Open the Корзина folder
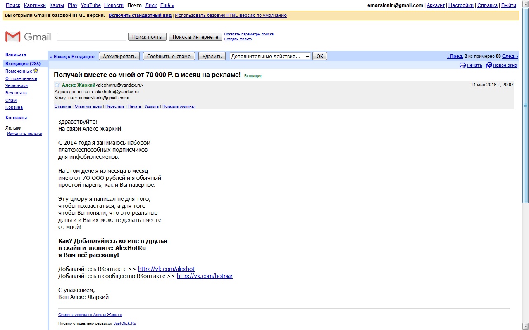This screenshot has width=529, height=330. tap(14, 107)
